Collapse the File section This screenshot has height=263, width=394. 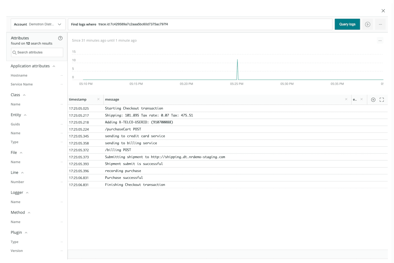[x=21, y=153]
